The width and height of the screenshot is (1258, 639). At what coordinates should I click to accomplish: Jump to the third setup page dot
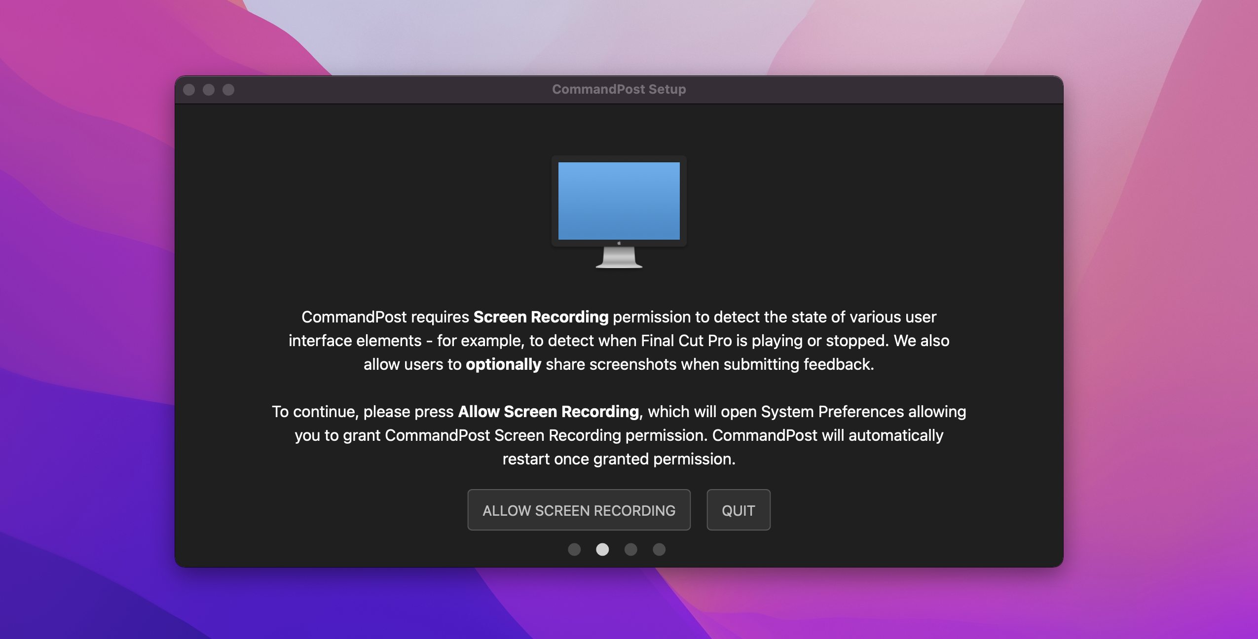630,549
